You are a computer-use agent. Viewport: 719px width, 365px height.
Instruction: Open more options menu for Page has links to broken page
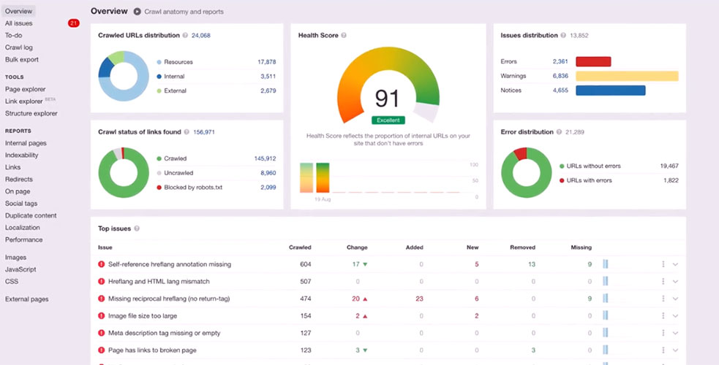coord(663,350)
